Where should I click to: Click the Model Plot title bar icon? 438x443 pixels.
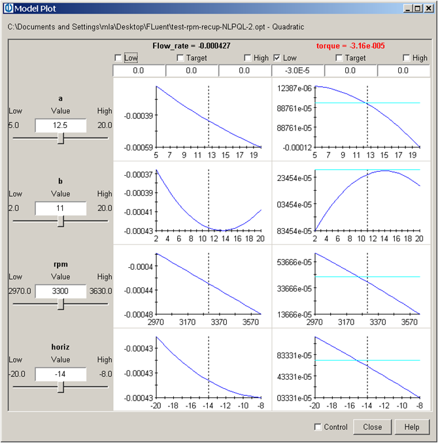tap(8, 8)
